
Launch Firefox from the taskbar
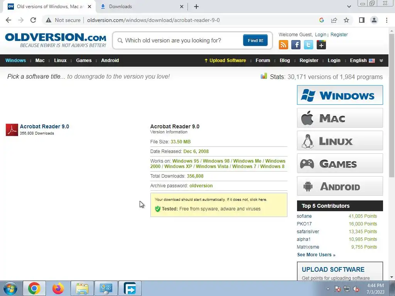point(58,288)
